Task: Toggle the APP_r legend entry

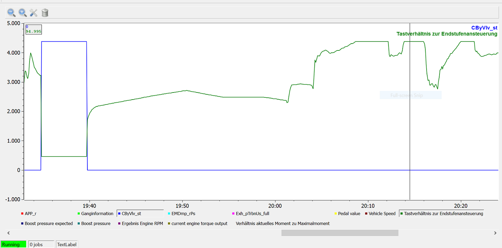Action: [x=28, y=214]
